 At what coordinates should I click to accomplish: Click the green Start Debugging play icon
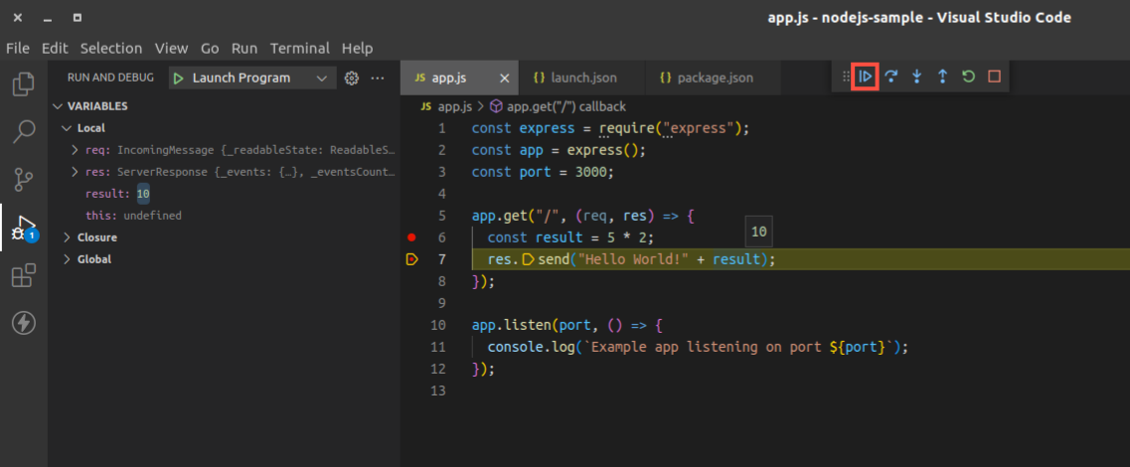[179, 78]
